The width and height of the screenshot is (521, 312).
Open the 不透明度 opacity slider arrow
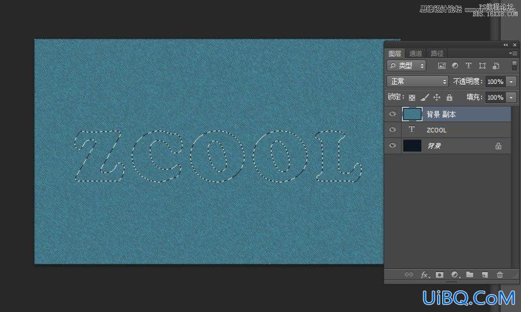coord(511,82)
